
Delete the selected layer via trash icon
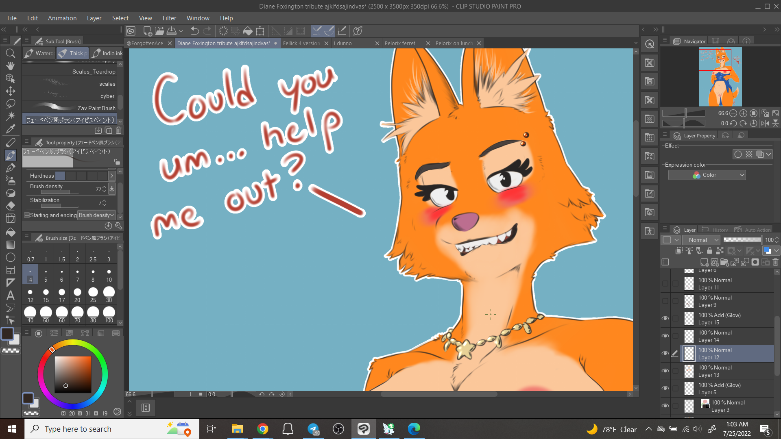click(775, 262)
